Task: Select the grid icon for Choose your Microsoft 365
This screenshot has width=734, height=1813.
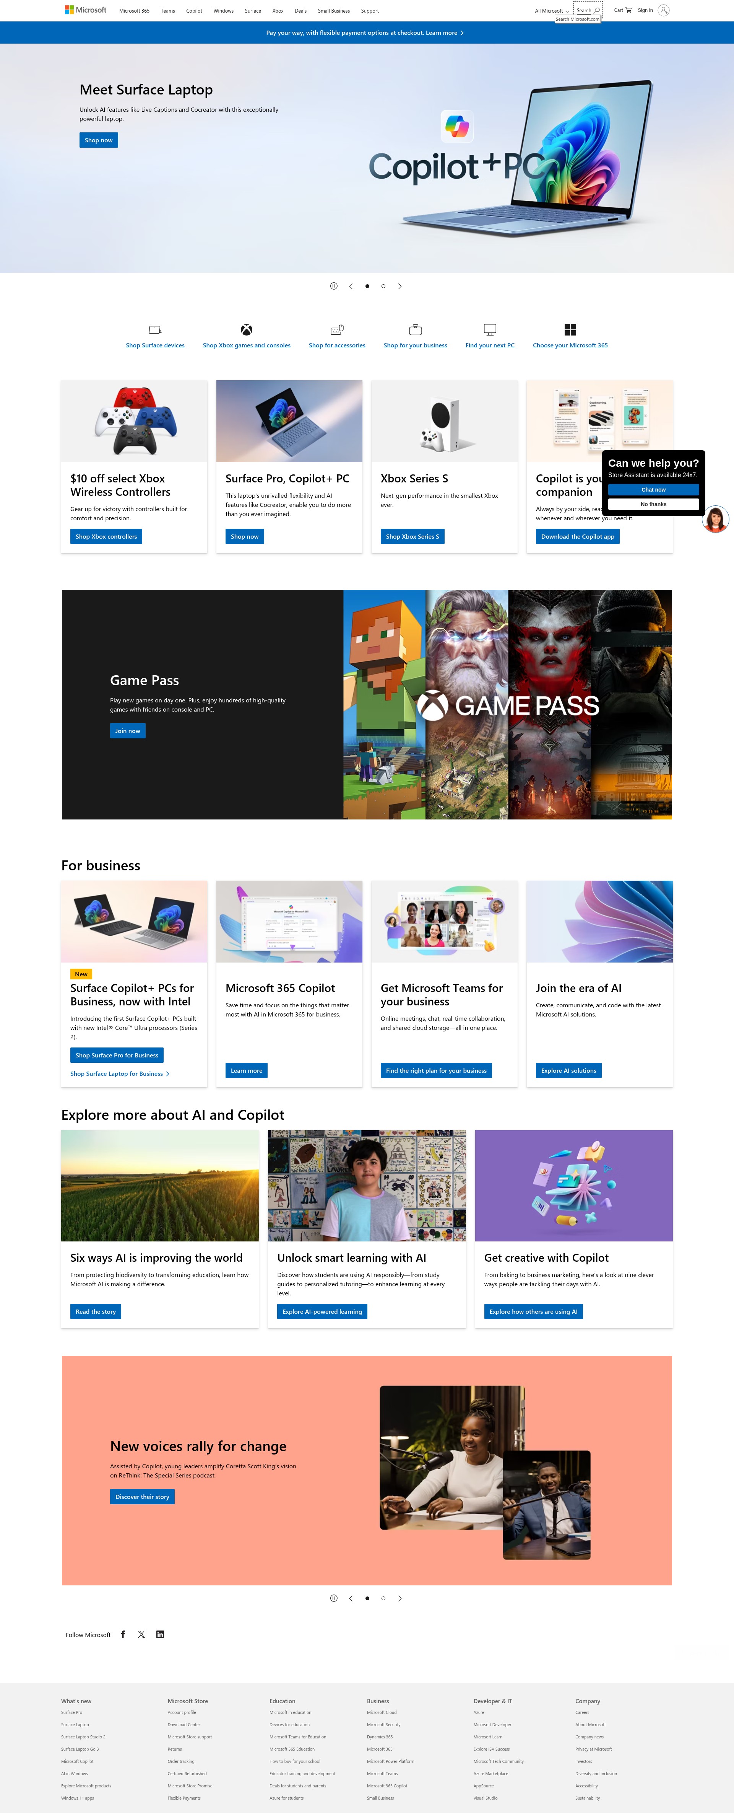Action: pos(570,329)
